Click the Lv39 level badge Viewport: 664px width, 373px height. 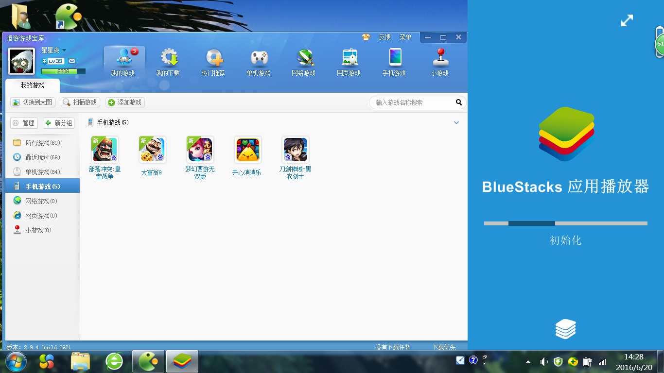53,61
